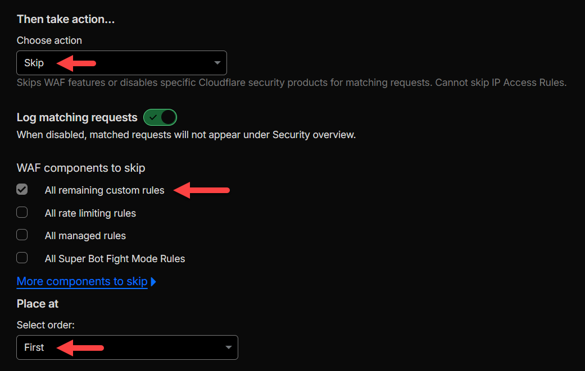
Task: Open the Choose action dropdown showing Skip
Action: [121, 63]
